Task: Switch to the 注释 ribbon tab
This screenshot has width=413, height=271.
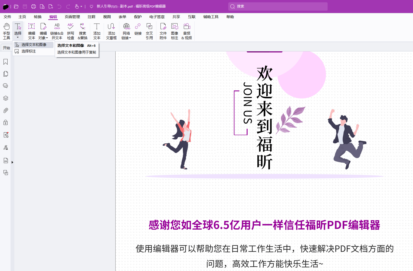Action: 91,17
